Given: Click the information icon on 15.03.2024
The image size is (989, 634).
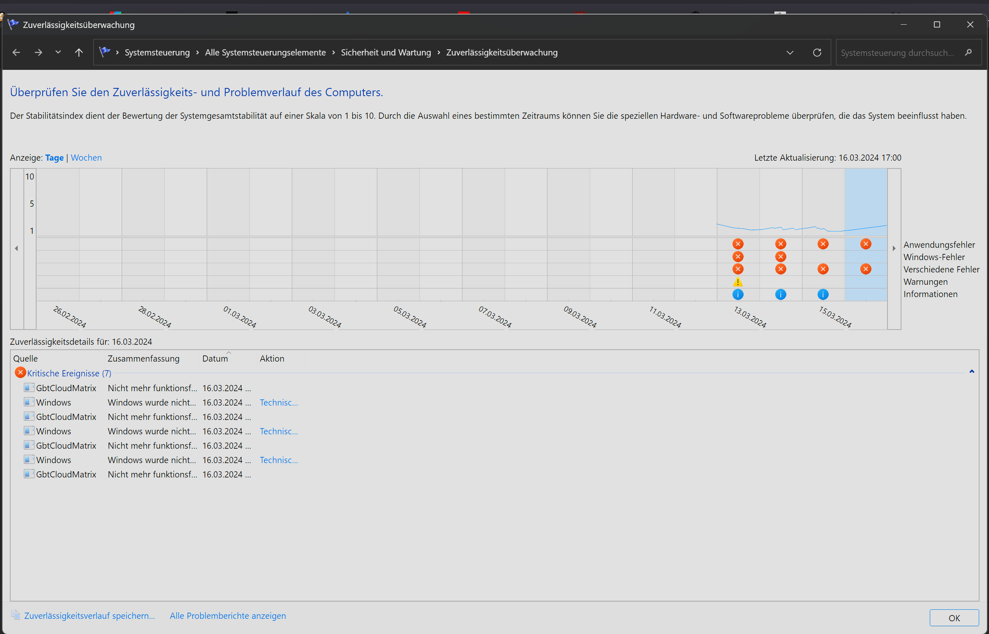Looking at the screenshot, I should (x=823, y=294).
